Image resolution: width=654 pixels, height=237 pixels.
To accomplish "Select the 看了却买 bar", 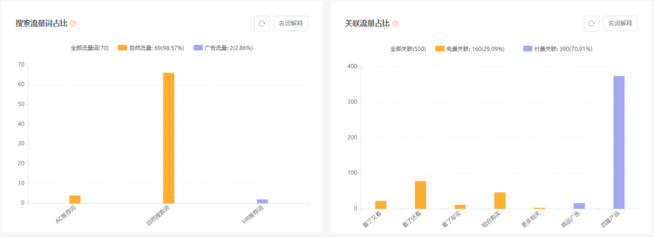I will point(460,207).
